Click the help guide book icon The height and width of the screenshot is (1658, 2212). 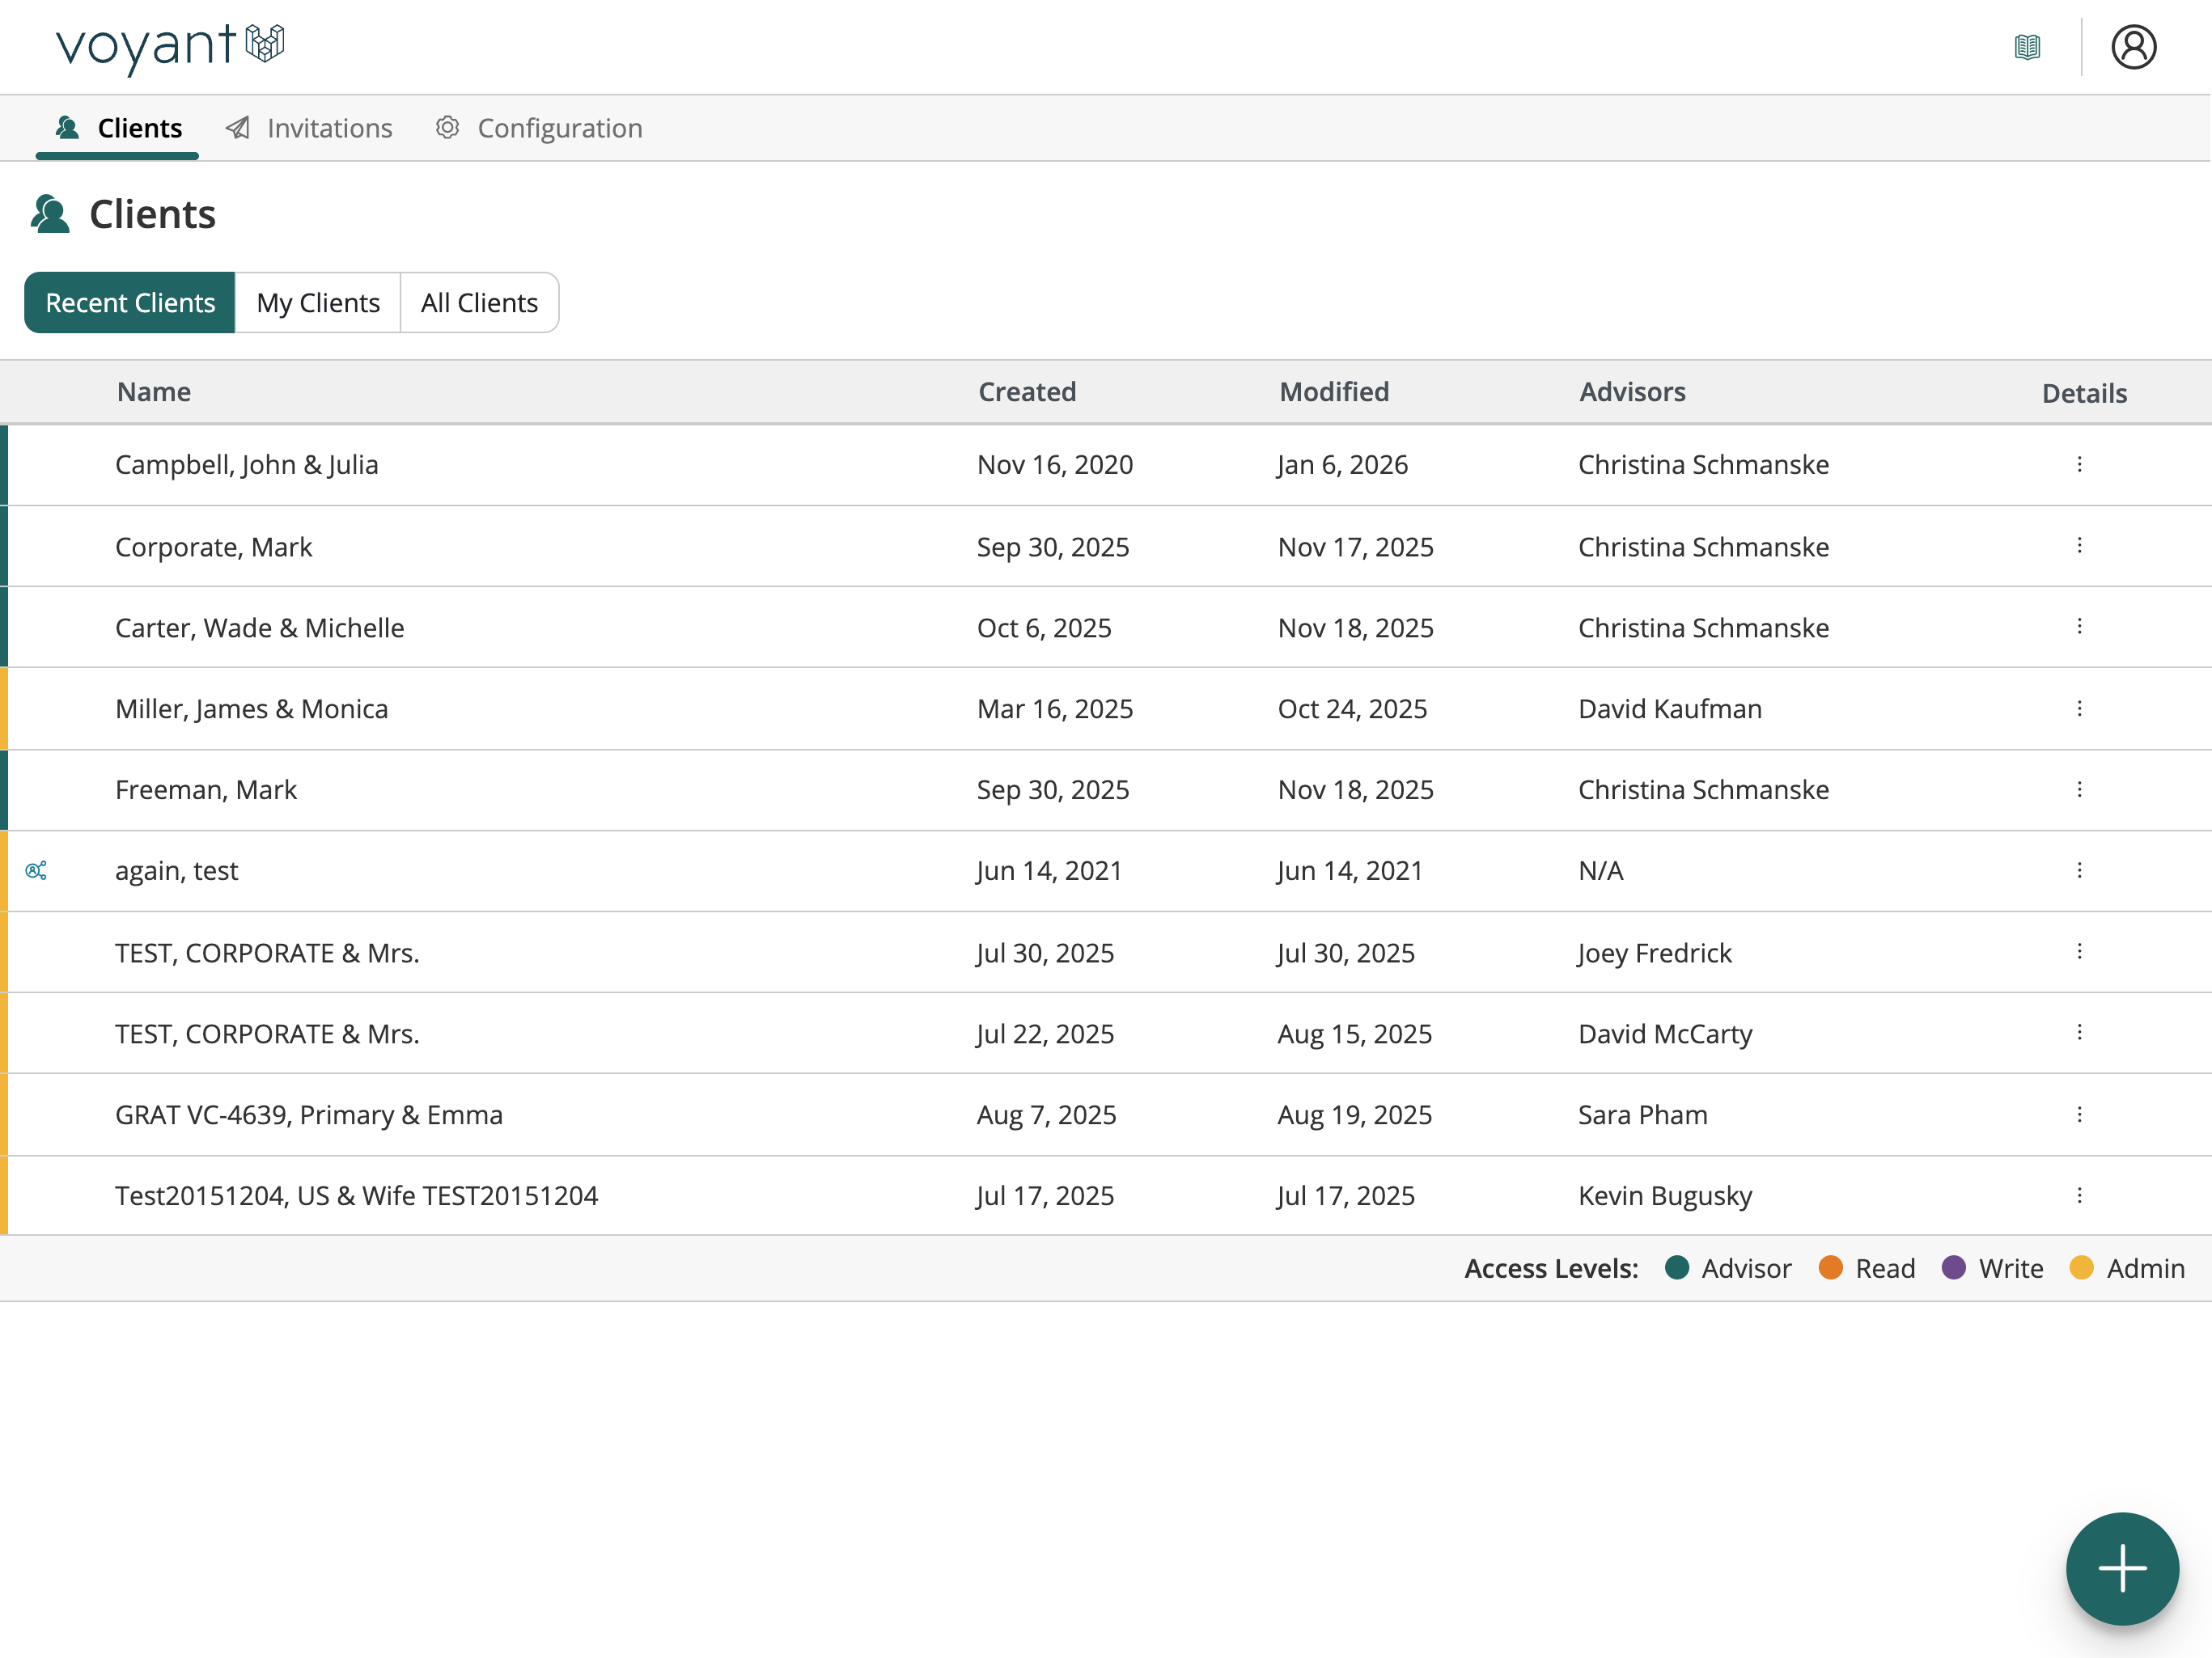[2027, 47]
